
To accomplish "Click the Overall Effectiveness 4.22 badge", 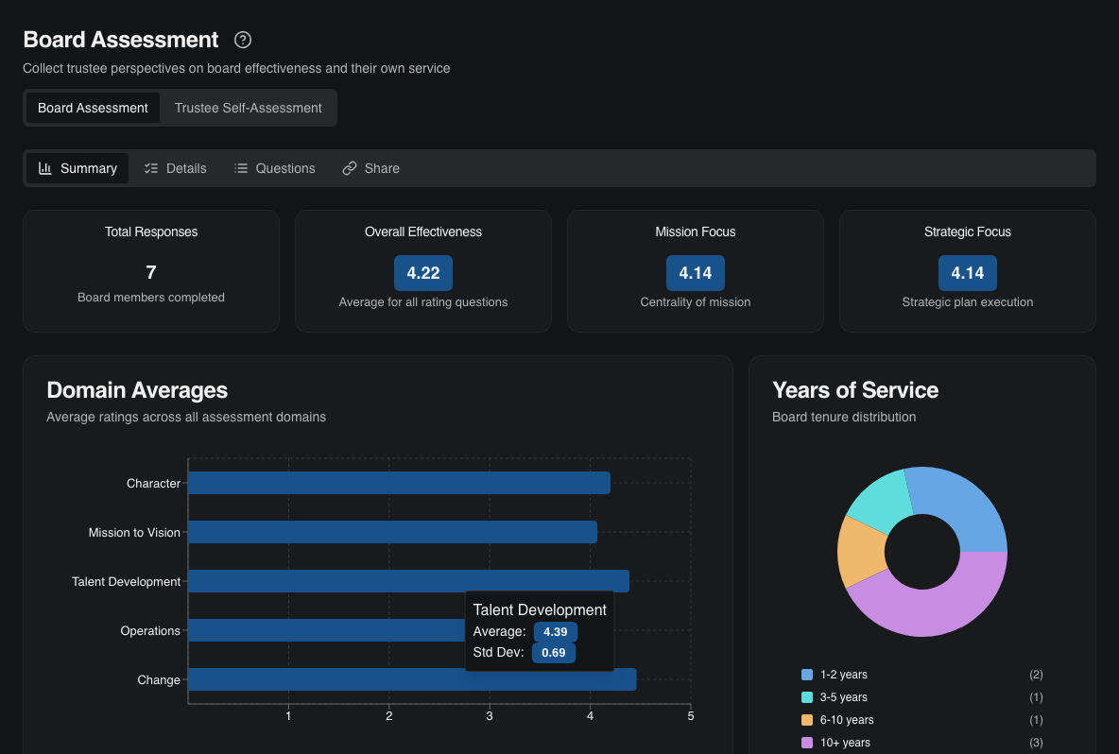I will pyautogui.click(x=423, y=273).
